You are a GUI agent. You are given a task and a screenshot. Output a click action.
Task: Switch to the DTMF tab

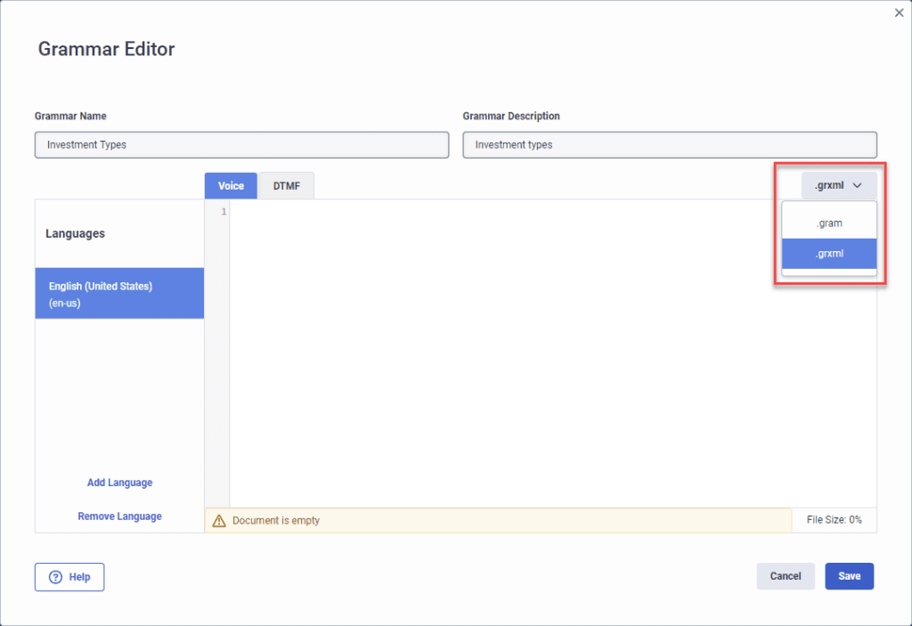pyautogui.click(x=286, y=185)
